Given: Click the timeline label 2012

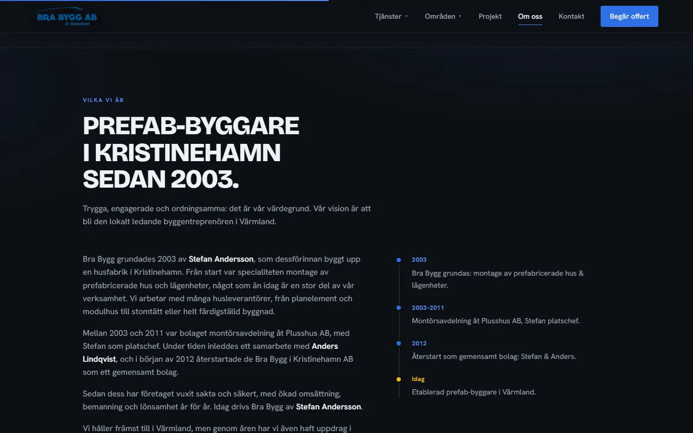Looking at the screenshot, I should point(419,344).
